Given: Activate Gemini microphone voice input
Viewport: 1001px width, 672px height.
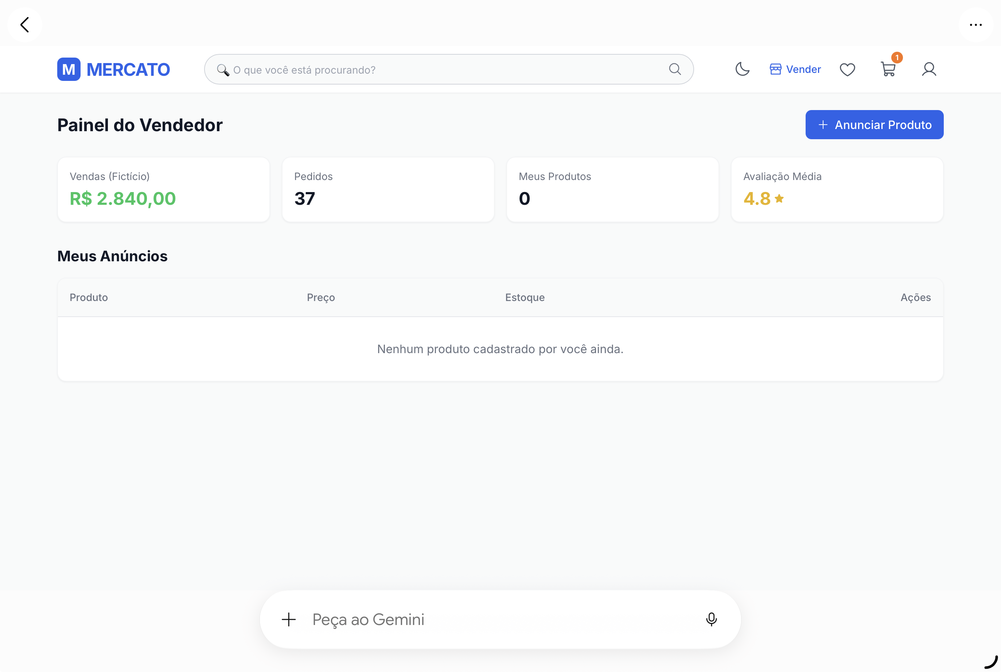Looking at the screenshot, I should (x=711, y=619).
